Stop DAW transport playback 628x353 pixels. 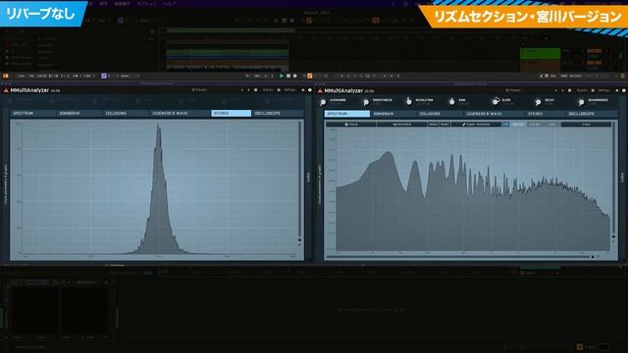tap(288, 76)
